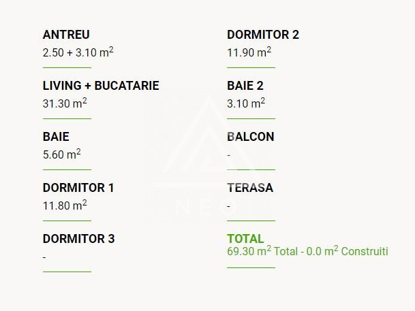Select the 11.90 m² bedroom value

249,52
